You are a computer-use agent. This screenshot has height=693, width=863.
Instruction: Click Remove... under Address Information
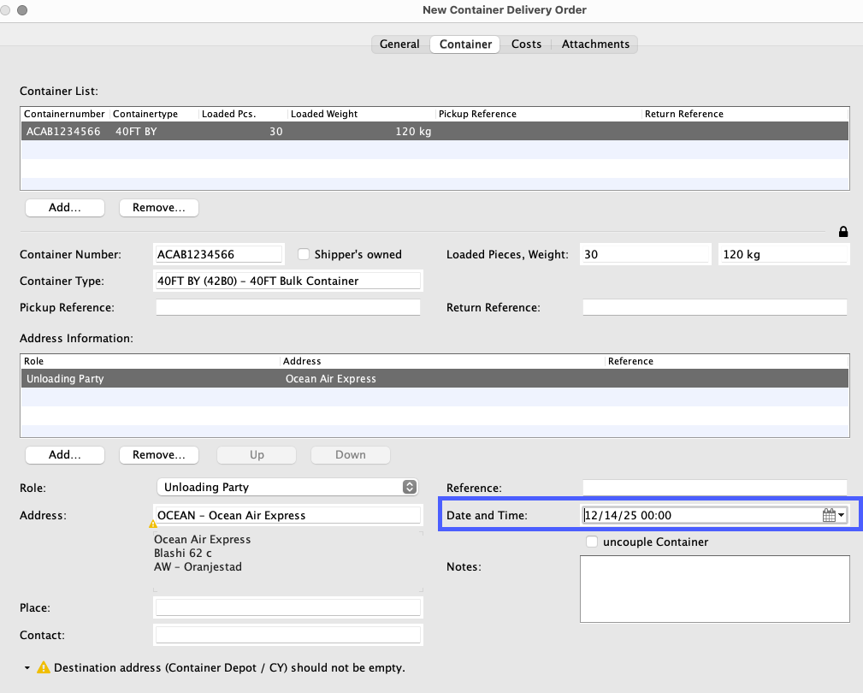point(158,455)
